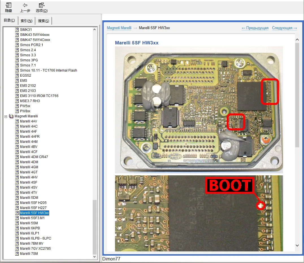The width and height of the screenshot is (304, 263).
Task: Click the Magneti Marelli book folder icon
Action: coord(11,116)
